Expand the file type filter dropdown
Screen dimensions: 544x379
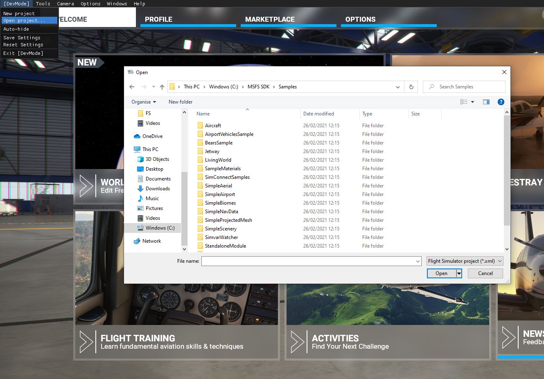click(x=465, y=261)
